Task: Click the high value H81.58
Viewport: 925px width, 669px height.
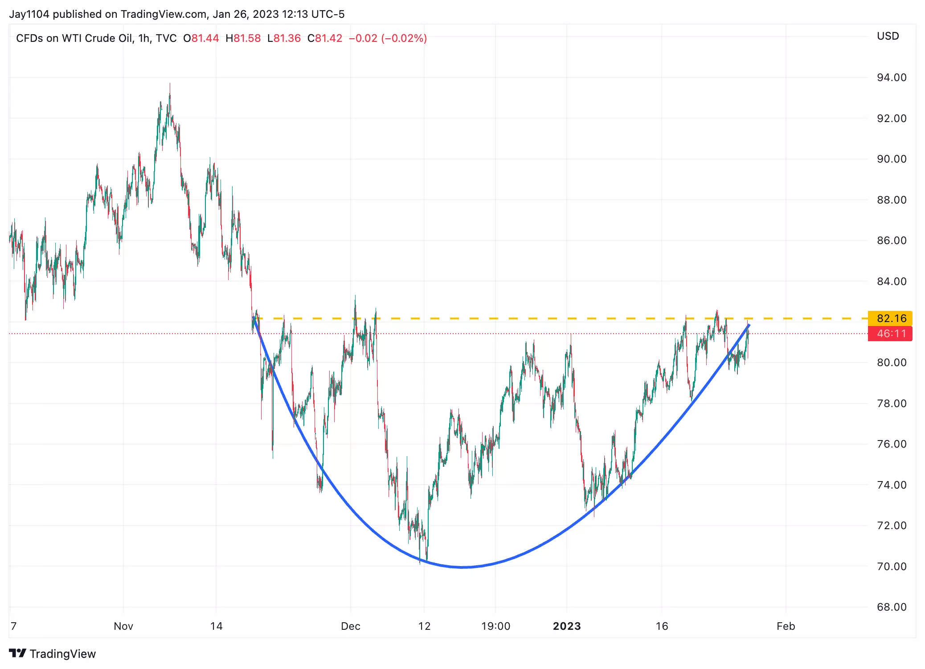Action: (243, 38)
